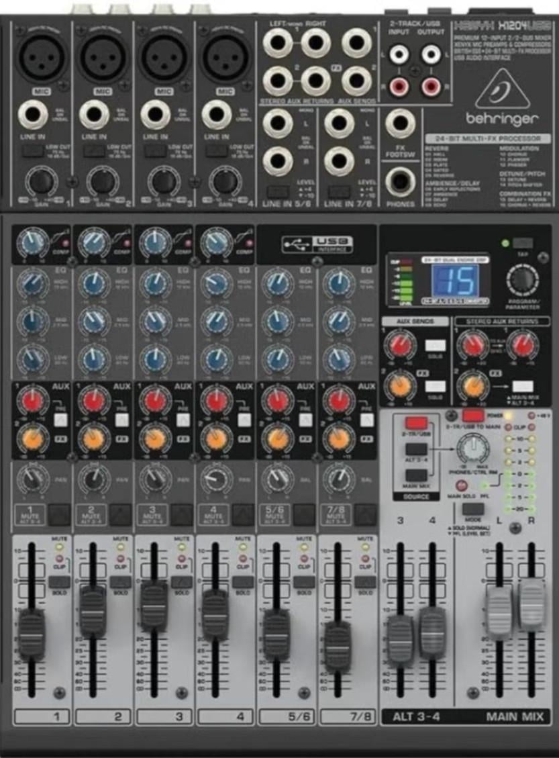The width and height of the screenshot is (559, 758).
Task: Click SOLO button beside AUX SENDS 1 knob
Action: tap(436, 345)
